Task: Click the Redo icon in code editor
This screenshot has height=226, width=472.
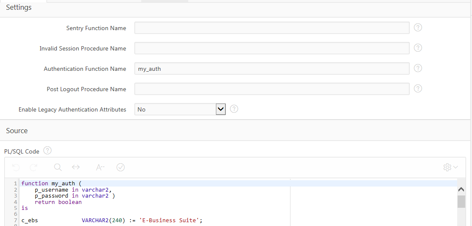Action: coord(34,167)
